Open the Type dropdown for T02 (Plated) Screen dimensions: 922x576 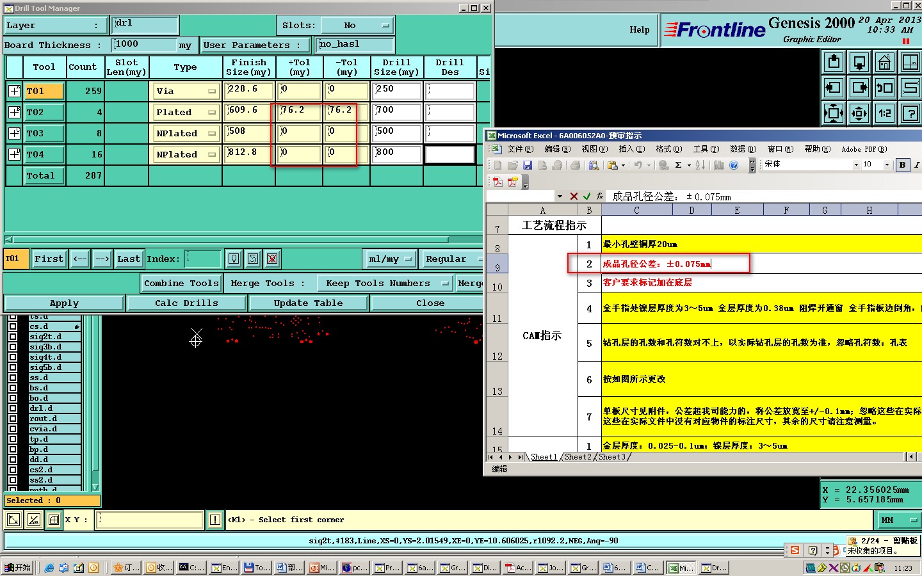(x=186, y=112)
